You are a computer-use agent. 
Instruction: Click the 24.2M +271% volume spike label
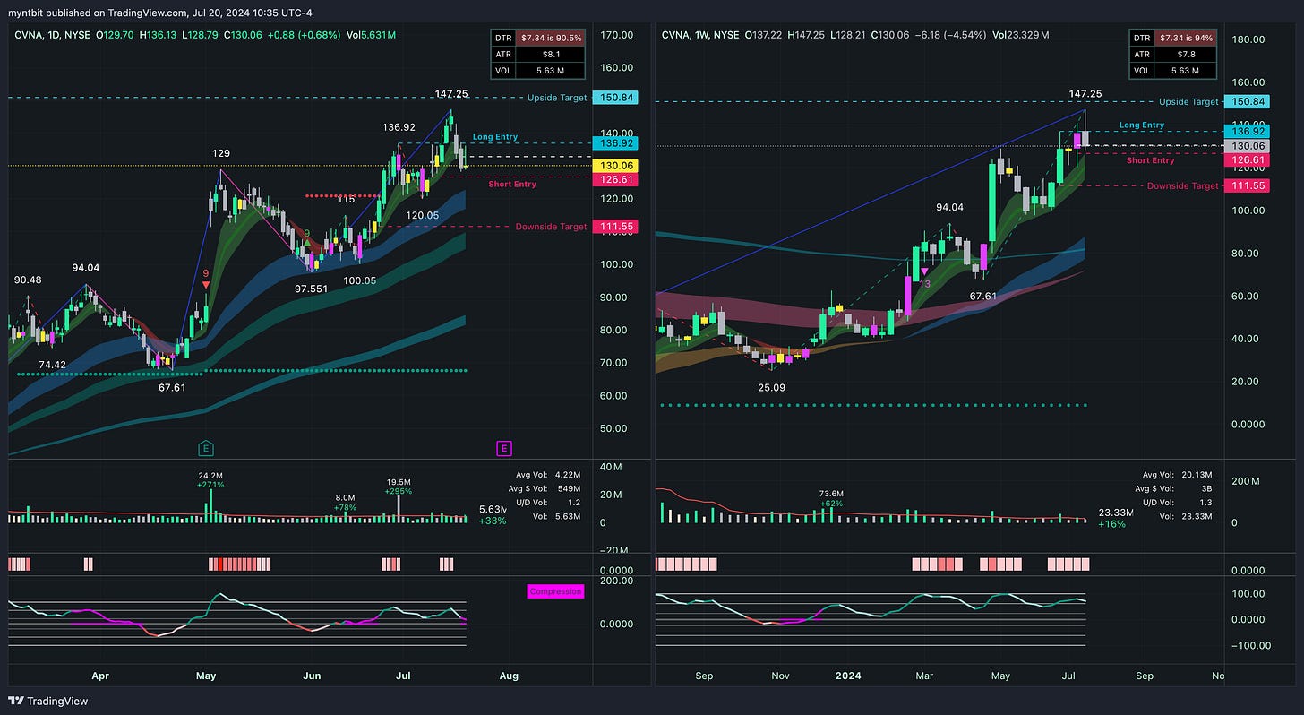211,479
